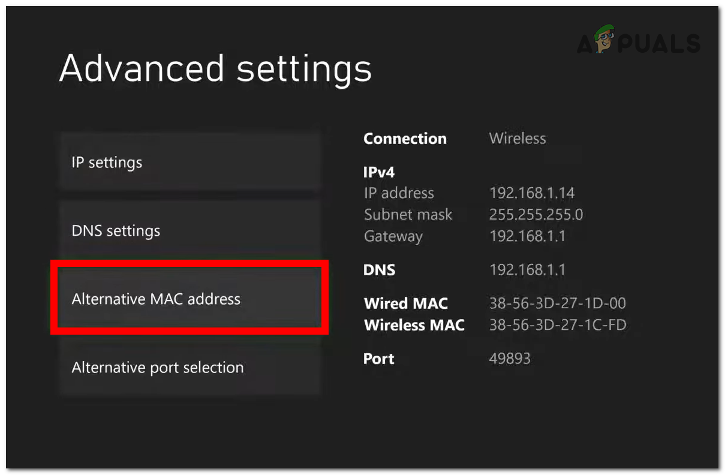Click the Wireless MAC label
The image size is (725, 475).
pos(414,325)
